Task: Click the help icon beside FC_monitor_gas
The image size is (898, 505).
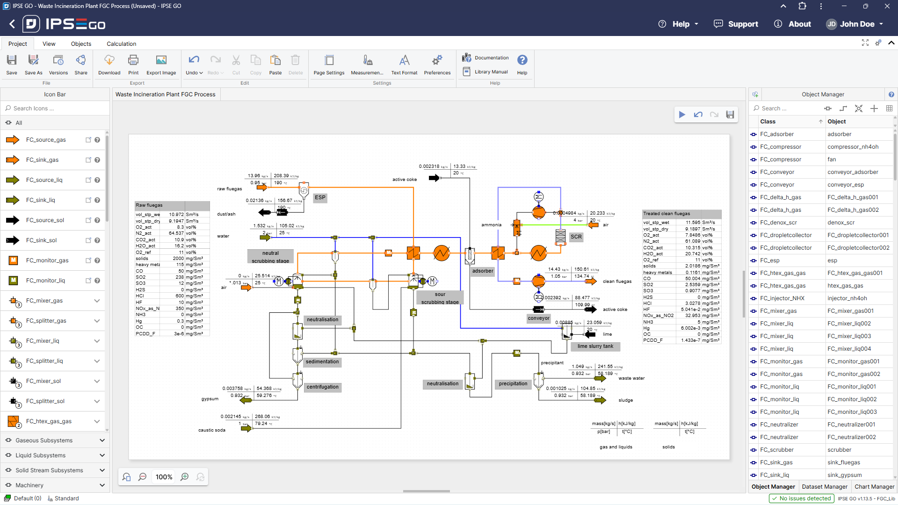Action: pyautogui.click(x=97, y=260)
